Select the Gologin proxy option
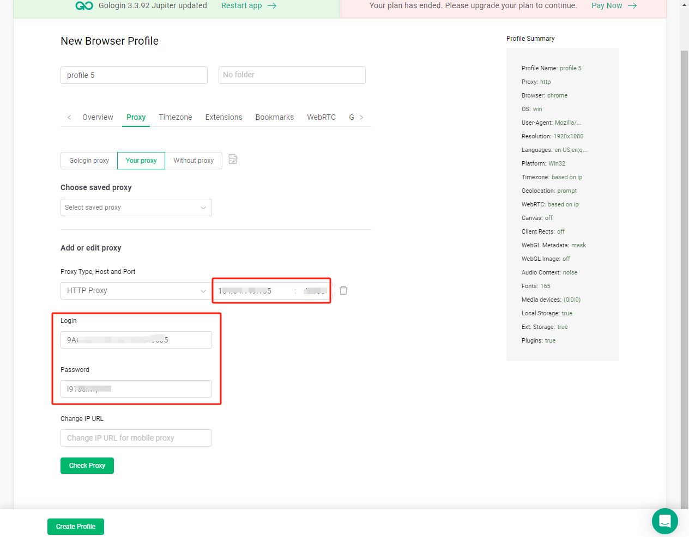Screen dimensions: 689x537 click(89, 161)
